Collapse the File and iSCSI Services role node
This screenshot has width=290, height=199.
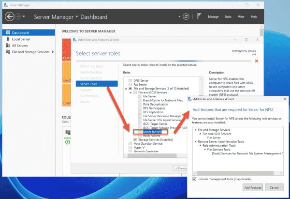click(130, 92)
